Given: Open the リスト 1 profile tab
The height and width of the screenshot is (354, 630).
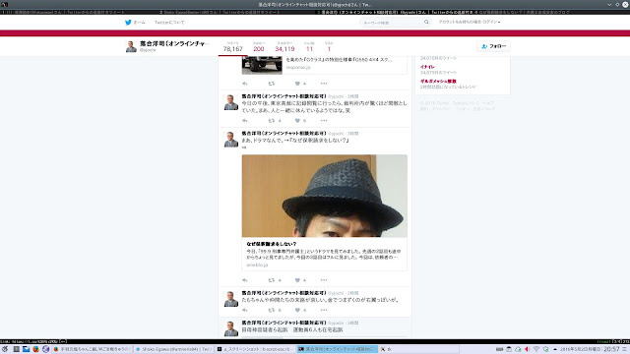Looking at the screenshot, I should point(329,47).
